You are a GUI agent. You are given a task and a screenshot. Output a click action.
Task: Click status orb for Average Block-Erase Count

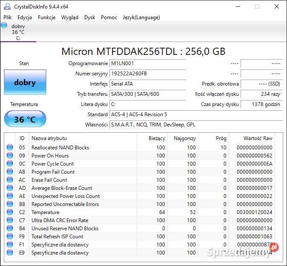(10, 188)
